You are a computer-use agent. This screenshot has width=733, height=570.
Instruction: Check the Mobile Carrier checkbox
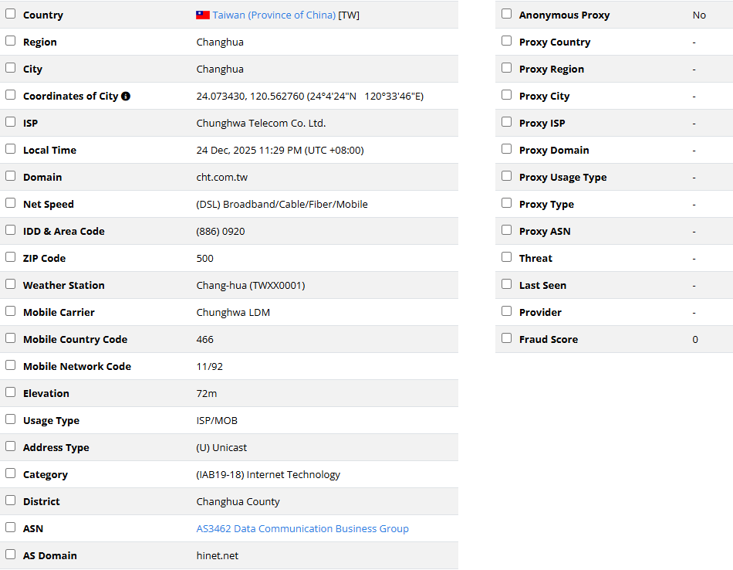tap(10, 311)
